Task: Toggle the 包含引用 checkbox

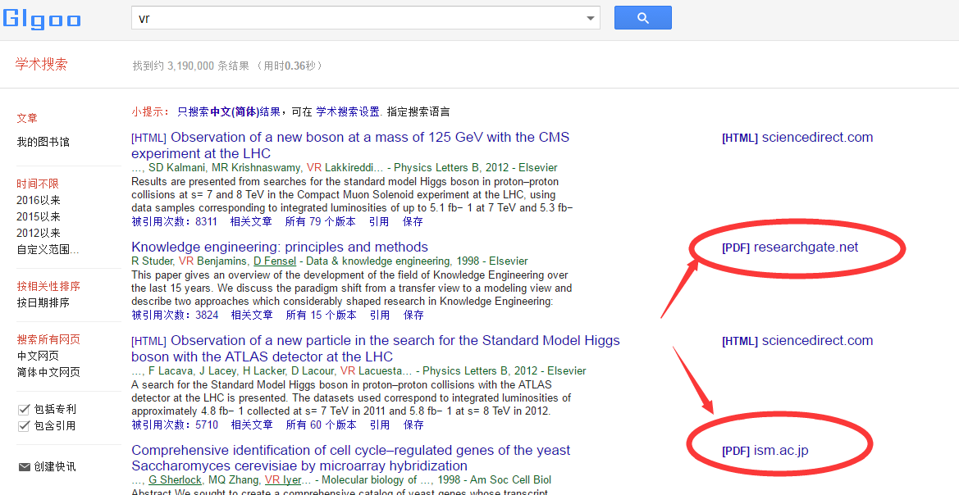Action: pyautogui.click(x=24, y=425)
